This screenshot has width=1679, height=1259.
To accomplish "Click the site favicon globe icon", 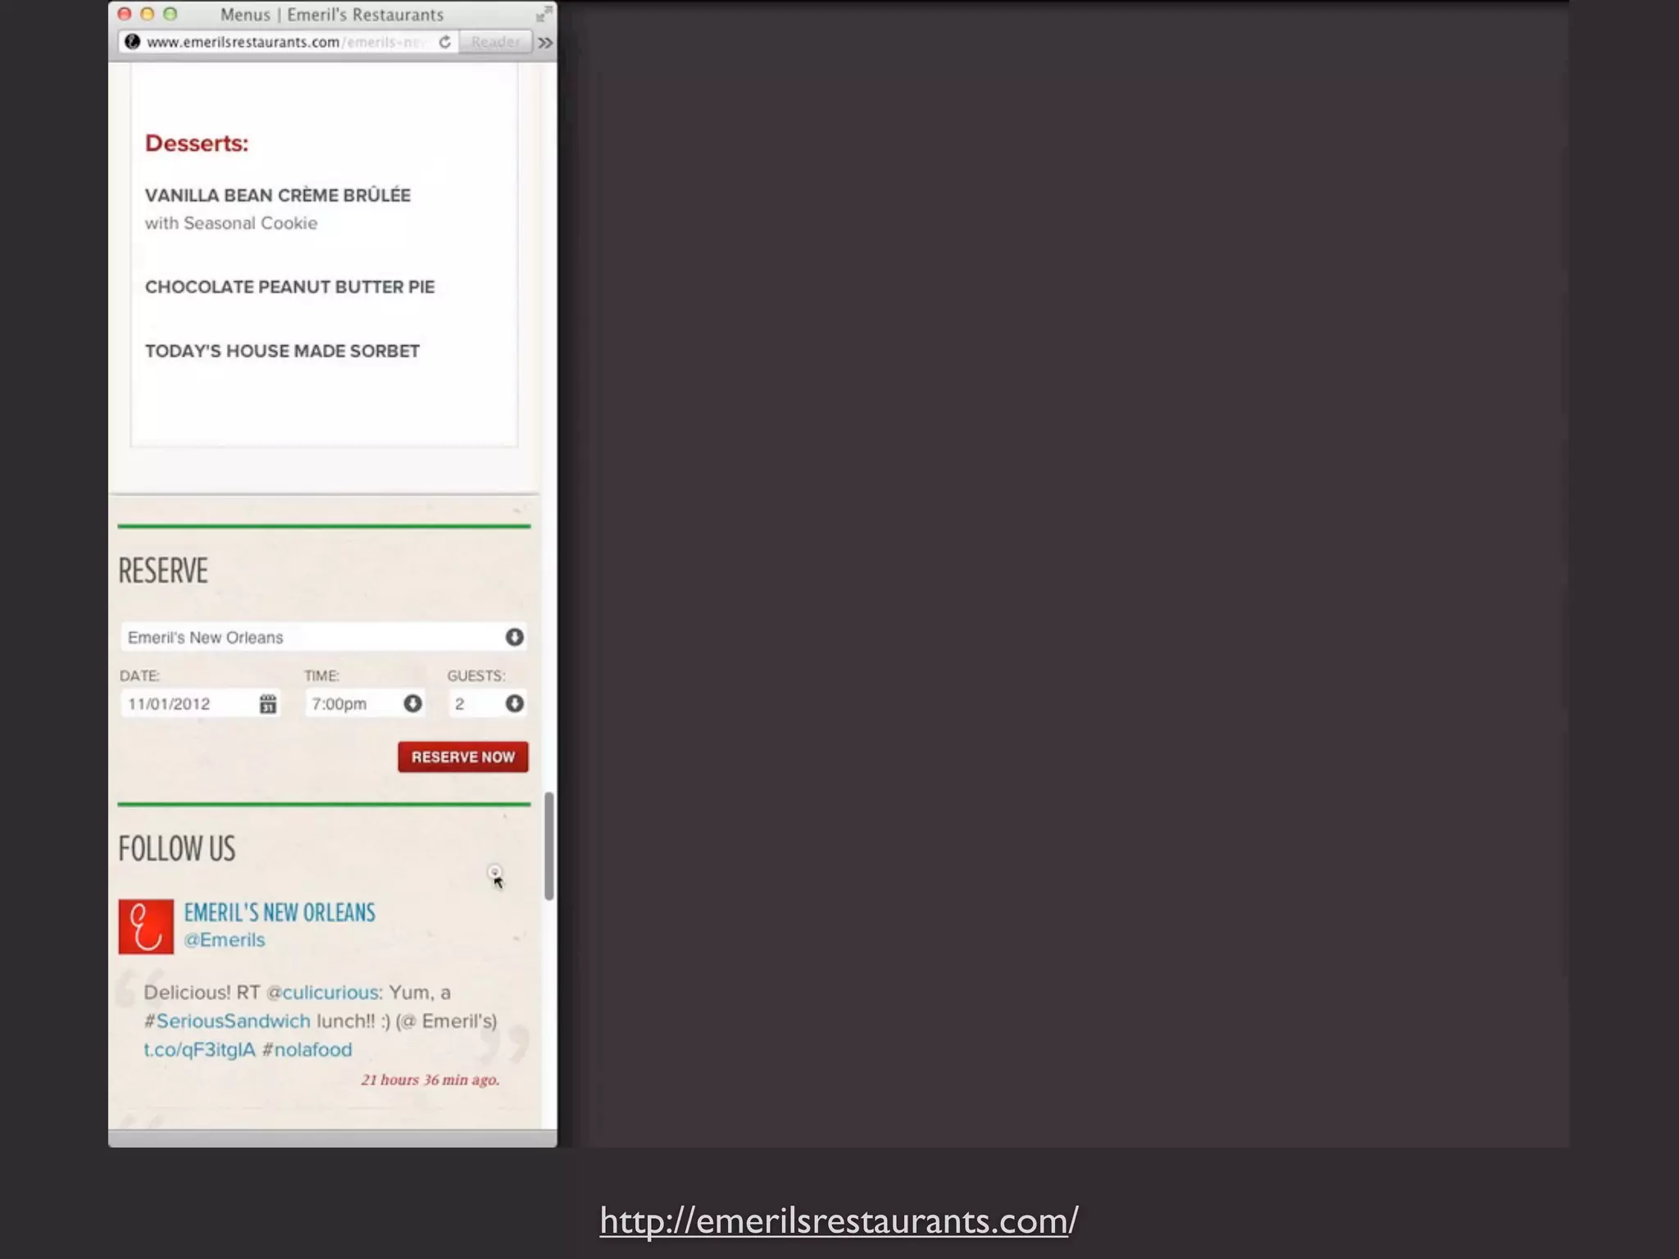I will pyautogui.click(x=132, y=42).
